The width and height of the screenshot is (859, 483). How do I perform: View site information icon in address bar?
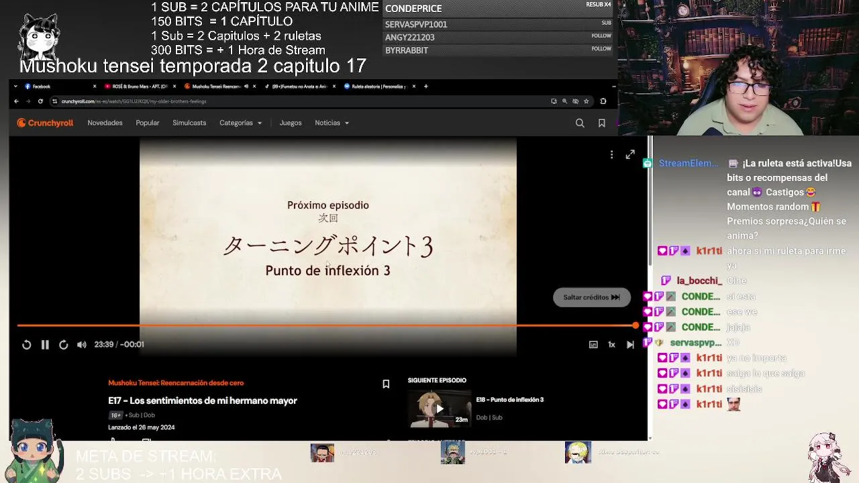[54, 101]
